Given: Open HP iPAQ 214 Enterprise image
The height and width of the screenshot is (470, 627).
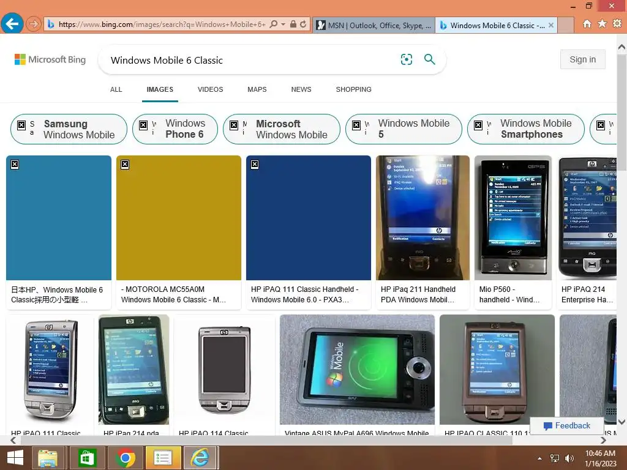Looking at the screenshot, I should pos(587,218).
